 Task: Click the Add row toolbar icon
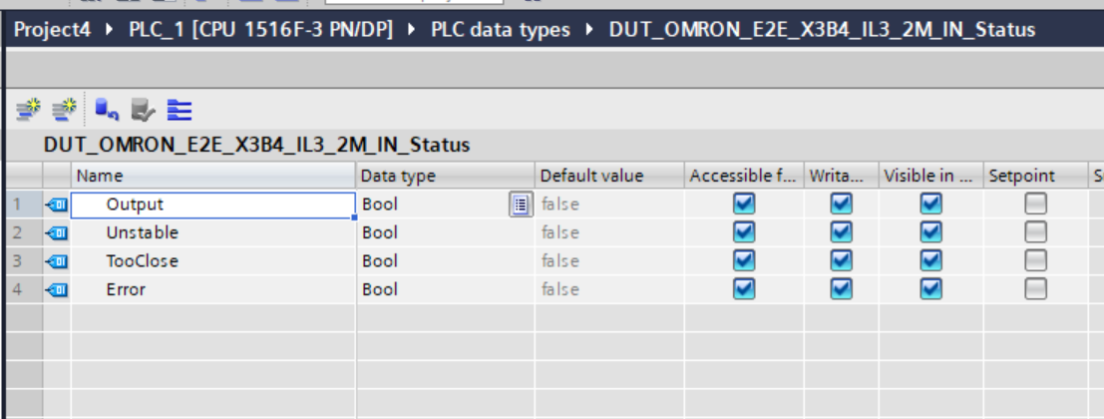pos(29,109)
